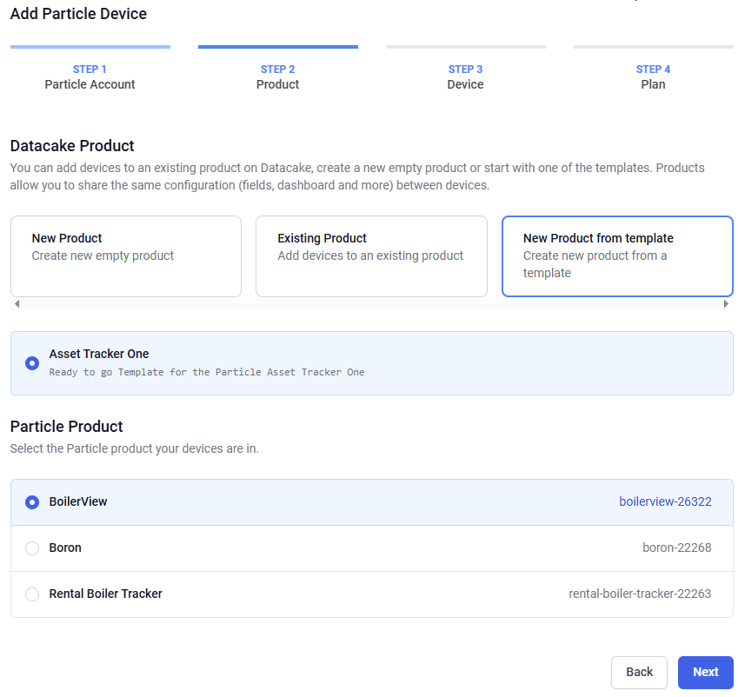The height and width of the screenshot is (697, 745).
Task: Click the Add Particle Device title
Action: [78, 14]
